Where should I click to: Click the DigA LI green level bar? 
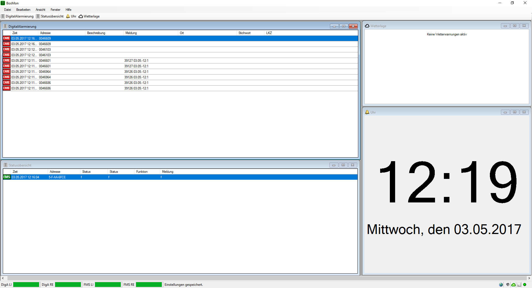tap(26, 285)
